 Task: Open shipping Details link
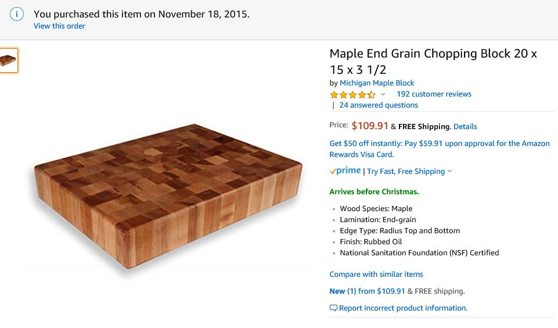pyautogui.click(x=465, y=127)
